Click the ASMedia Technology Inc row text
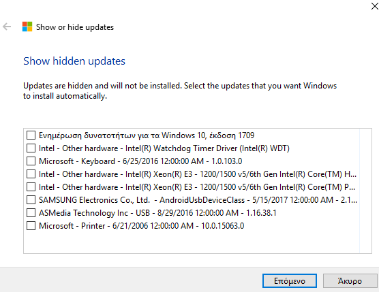 [157, 213]
